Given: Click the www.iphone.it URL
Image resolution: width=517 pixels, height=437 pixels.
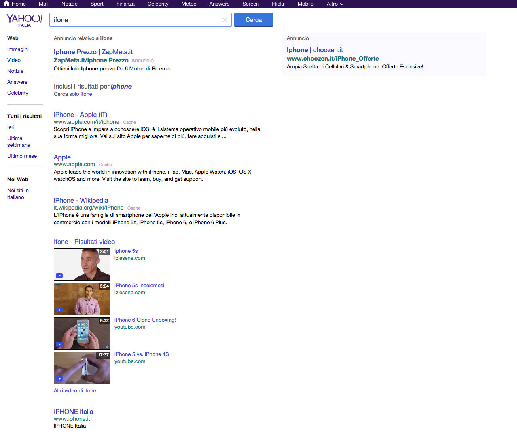Looking at the screenshot, I should tap(72, 419).
